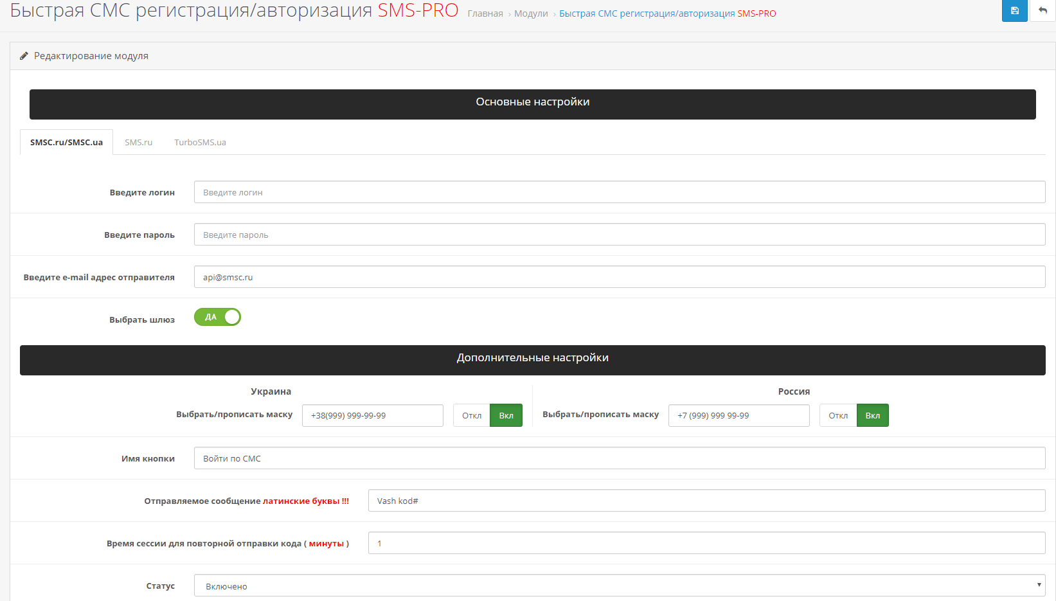Viewport: 1056px width, 601px height.
Task: Click the SMS-PRO module breadcrumb link
Action: tap(668, 13)
